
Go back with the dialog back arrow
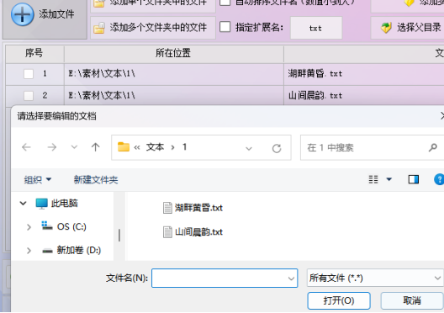(26, 147)
